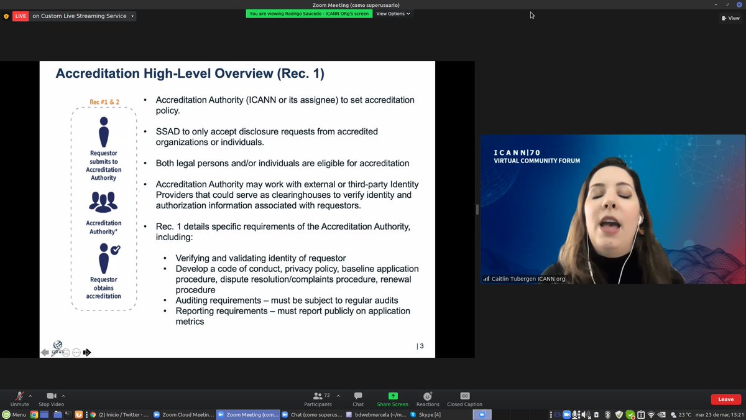
Task: Toggle Closed Caption
Action: [x=464, y=398]
